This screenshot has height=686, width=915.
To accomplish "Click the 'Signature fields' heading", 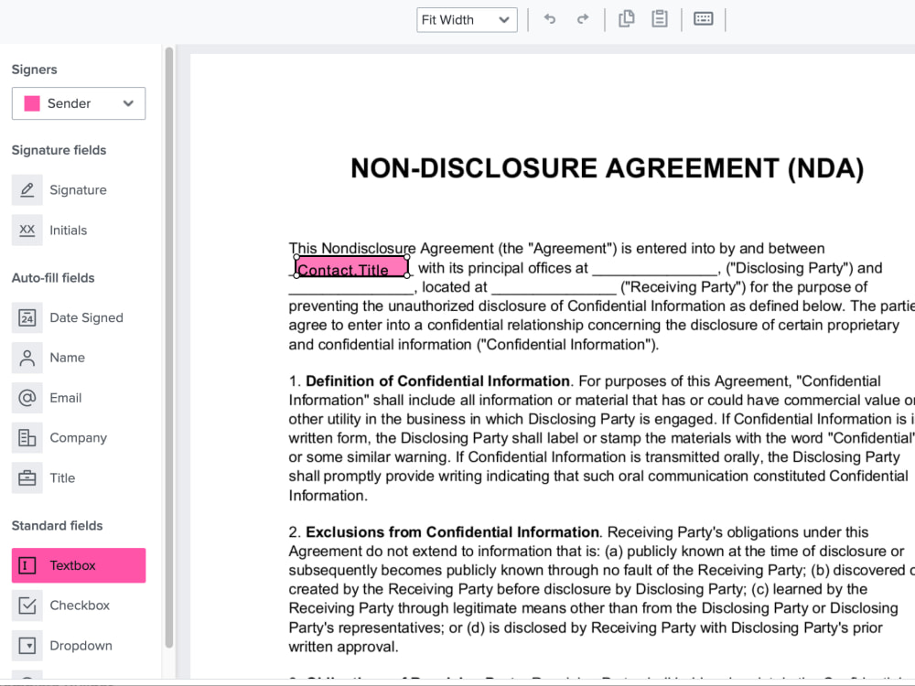I will 59,151.
